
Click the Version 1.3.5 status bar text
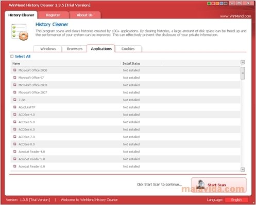(28, 200)
